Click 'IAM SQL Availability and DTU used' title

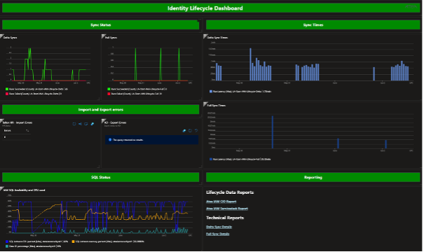pyautogui.click(x=24, y=190)
